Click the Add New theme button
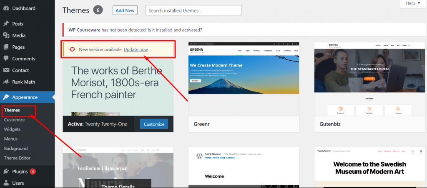Image resolution: width=427 pixels, height=188 pixels. pyautogui.click(x=125, y=10)
